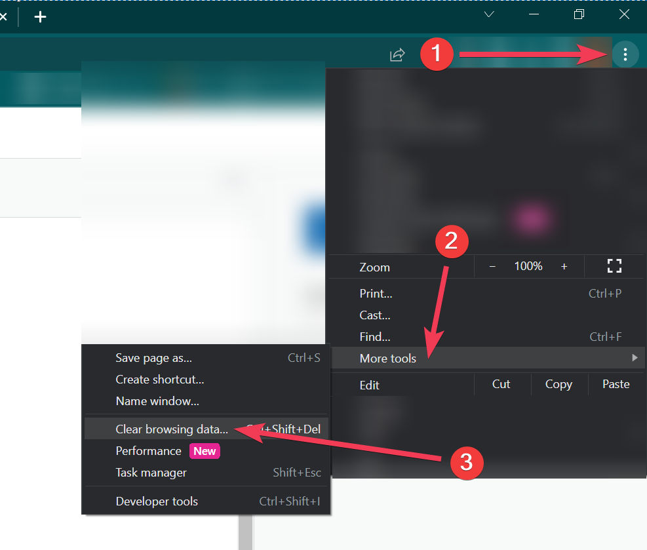
Task: Select Print... from the Chrome menu
Action: click(x=376, y=294)
